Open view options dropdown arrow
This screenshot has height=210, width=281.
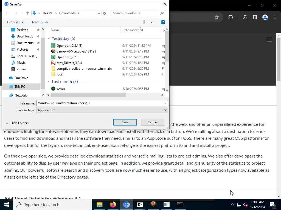point(151,22)
